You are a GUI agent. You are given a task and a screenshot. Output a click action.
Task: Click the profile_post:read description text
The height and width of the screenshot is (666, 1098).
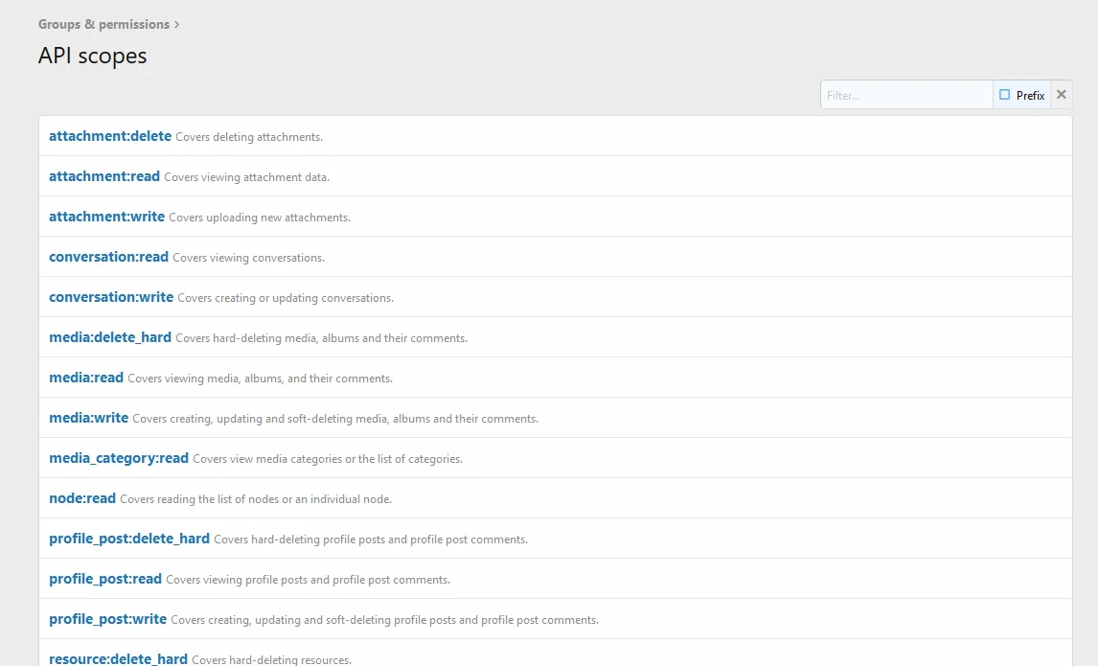tap(309, 580)
